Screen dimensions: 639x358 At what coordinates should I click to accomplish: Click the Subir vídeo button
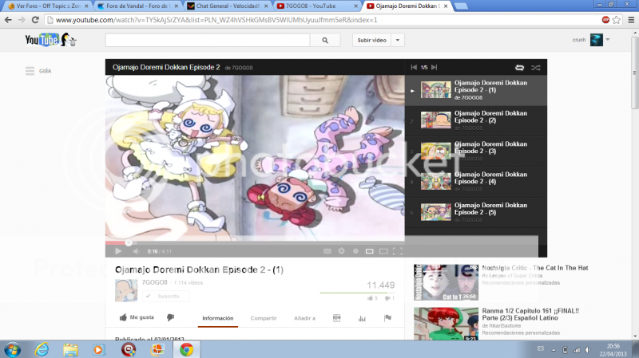371,41
